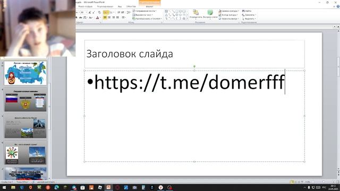Open Microsoft Edge from the taskbar
Viewport: 340px width, 191px height.
click(57, 187)
